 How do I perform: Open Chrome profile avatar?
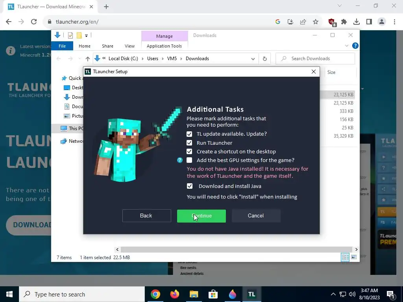382,22
